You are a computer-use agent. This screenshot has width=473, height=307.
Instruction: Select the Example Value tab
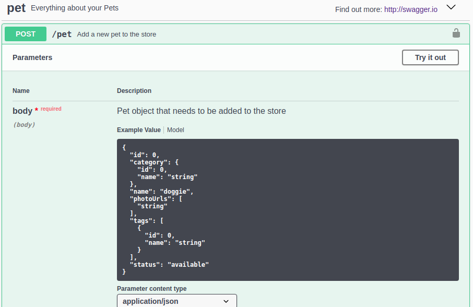138,130
